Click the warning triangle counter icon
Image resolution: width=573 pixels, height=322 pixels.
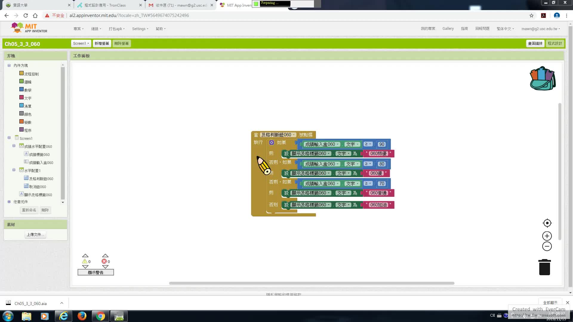coord(85,261)
